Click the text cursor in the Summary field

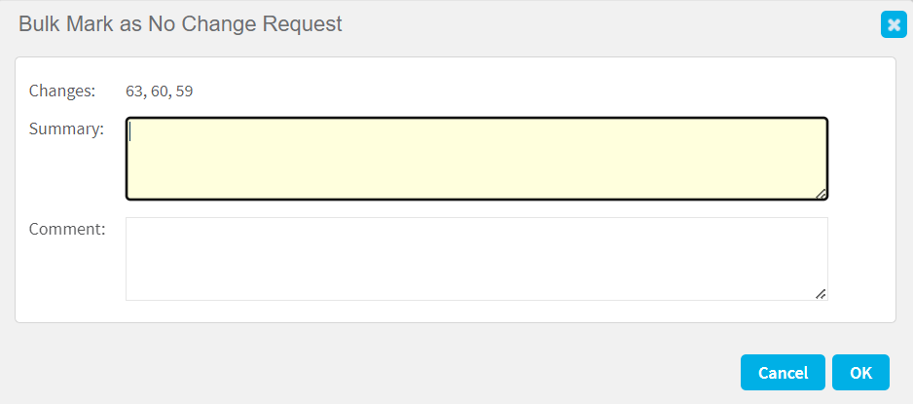[x=131, y=132]
